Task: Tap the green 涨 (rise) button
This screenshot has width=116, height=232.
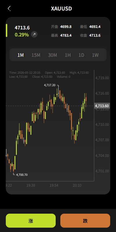Action: (31, 221)
